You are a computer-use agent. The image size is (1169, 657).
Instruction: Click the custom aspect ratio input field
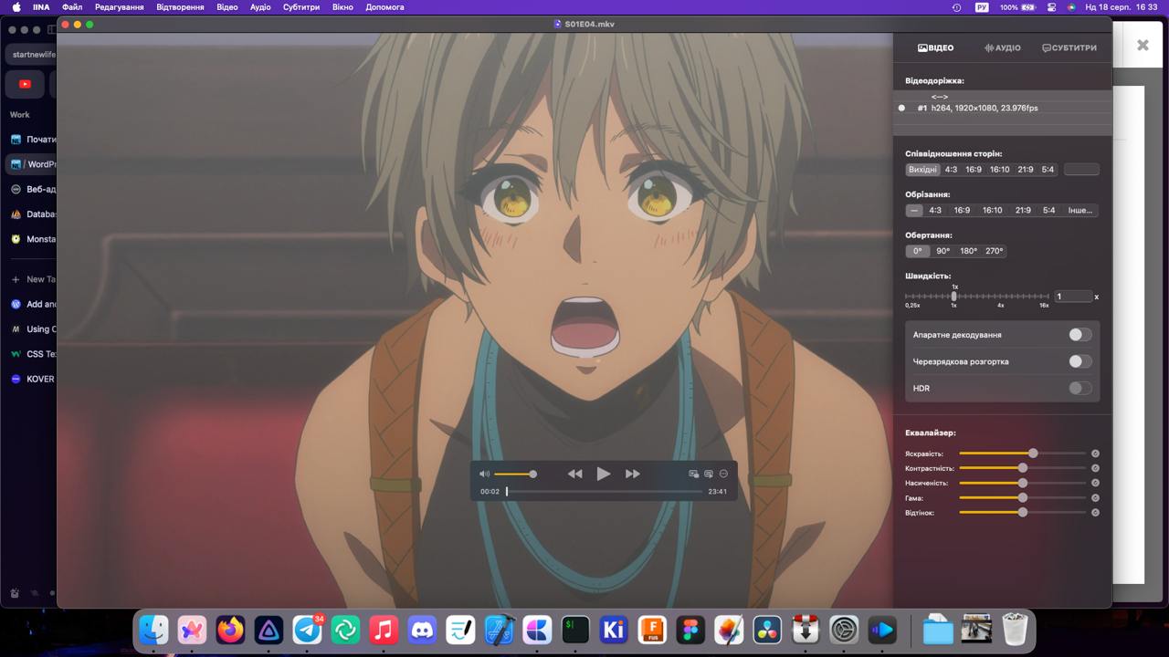click(1081, 170)
